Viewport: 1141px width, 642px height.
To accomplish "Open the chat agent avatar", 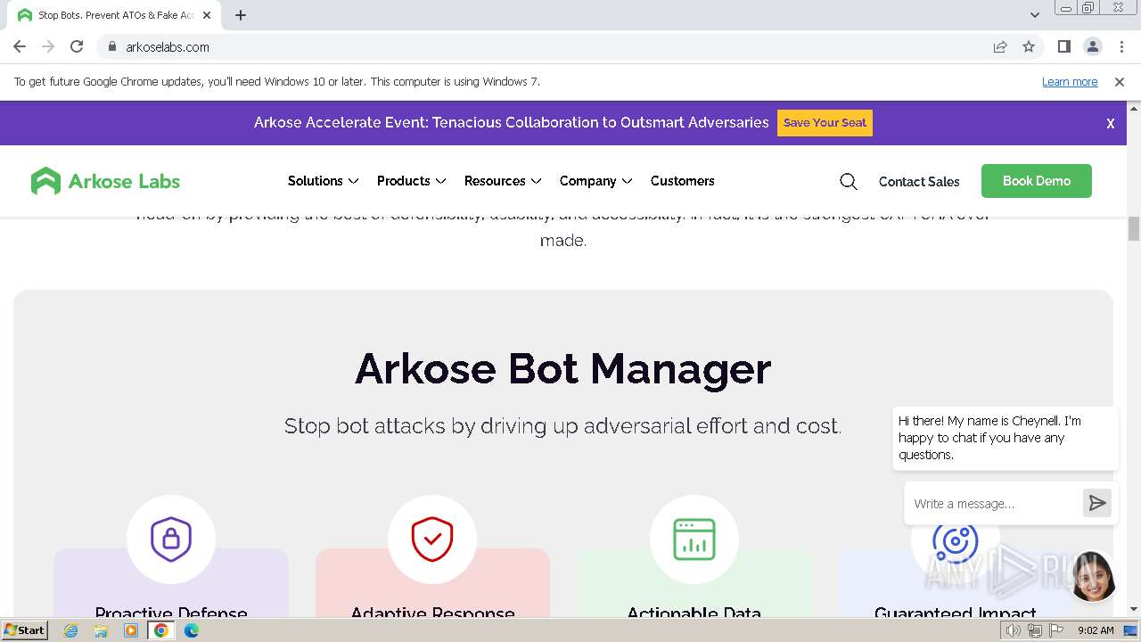I will point(1093,577).
